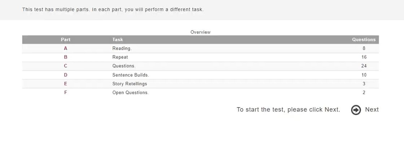The image size is (404, 150).
Task: Click part letter A in the table
Action: tap(65, 48)
